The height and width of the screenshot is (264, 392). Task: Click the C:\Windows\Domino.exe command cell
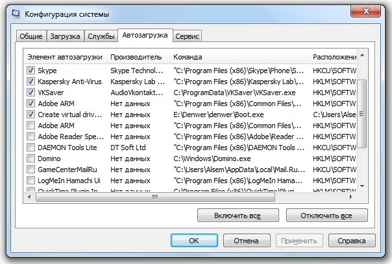[x=212, y=159]
